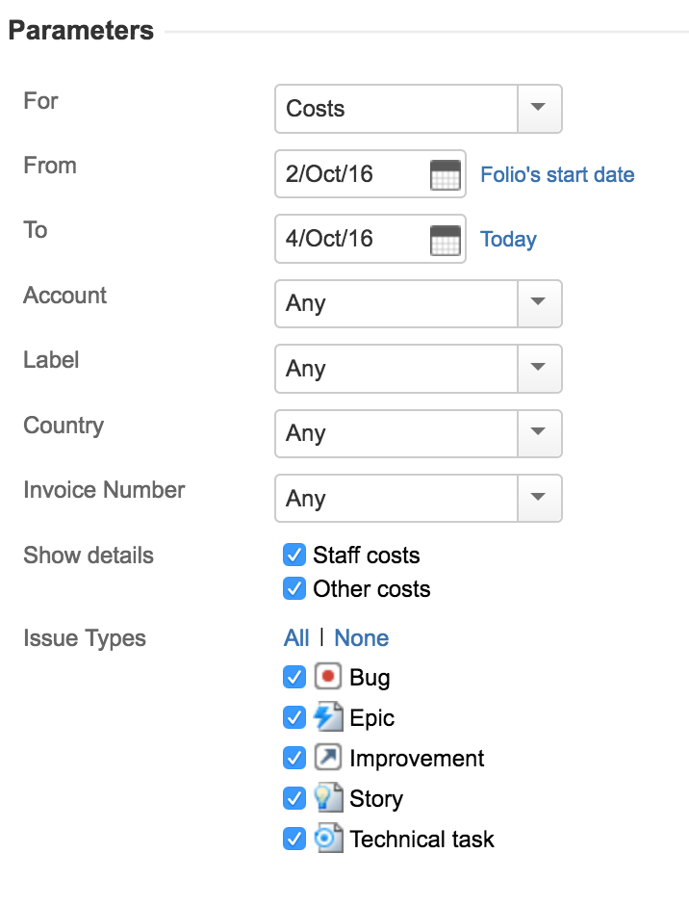Screen dimensions: 689x905
Task: Open the Country dropdown list
Action: click(x=539, y=433)
